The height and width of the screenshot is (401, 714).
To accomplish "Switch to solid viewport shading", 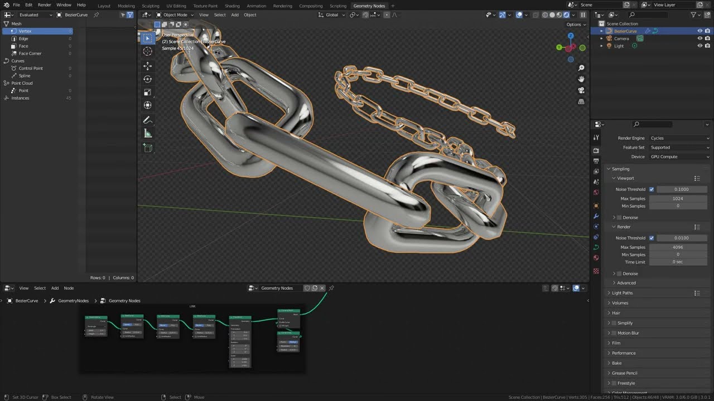I will coord(552,15).
